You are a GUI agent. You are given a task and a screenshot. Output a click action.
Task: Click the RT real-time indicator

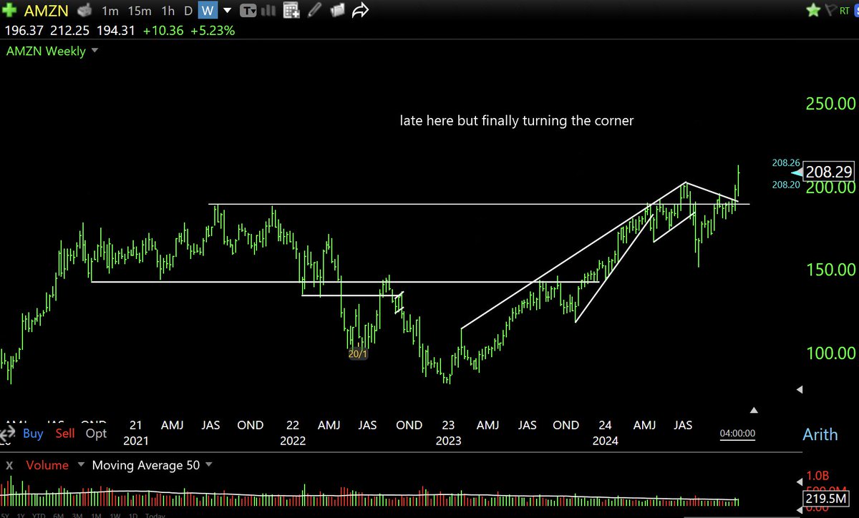[x=845, y=10]
